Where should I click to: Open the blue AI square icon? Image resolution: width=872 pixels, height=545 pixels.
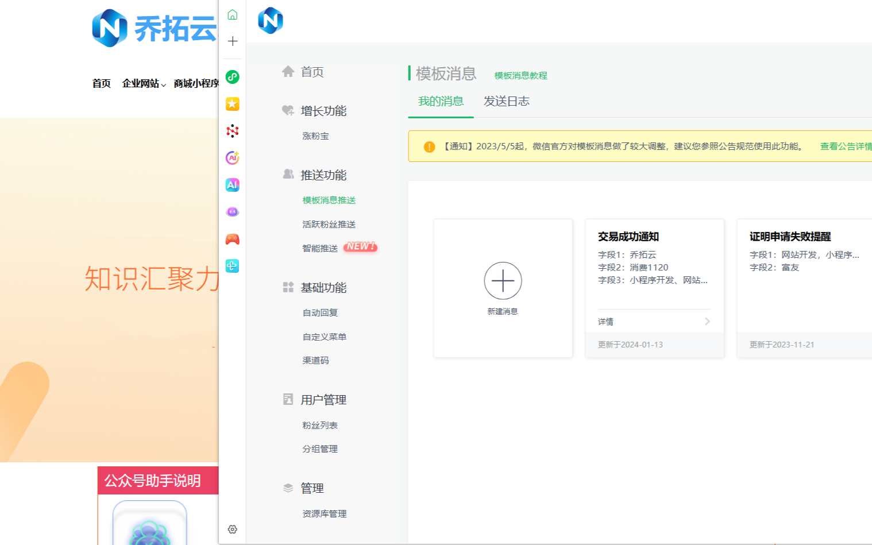232,185
